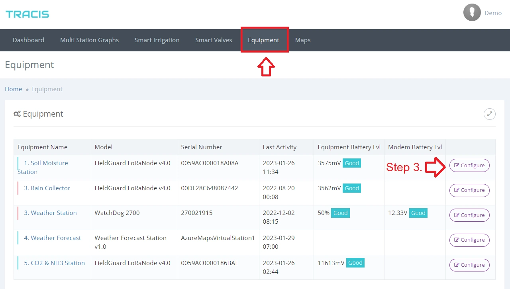Click Modem Battery Lvl column header
510x289 pixels.
415,147
